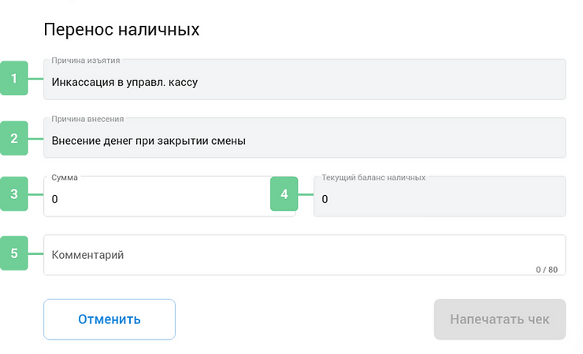583x354 pixels.
Task: Click into the Комментарий text box
Action: (305, 255)
